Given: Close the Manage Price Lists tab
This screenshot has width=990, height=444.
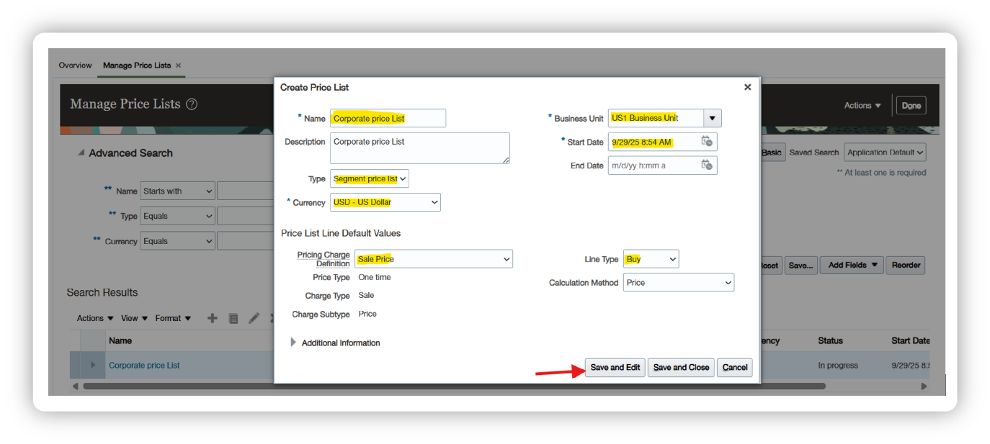Looking at the screenshot, I should pyautogui.click(x=179, y=65).
